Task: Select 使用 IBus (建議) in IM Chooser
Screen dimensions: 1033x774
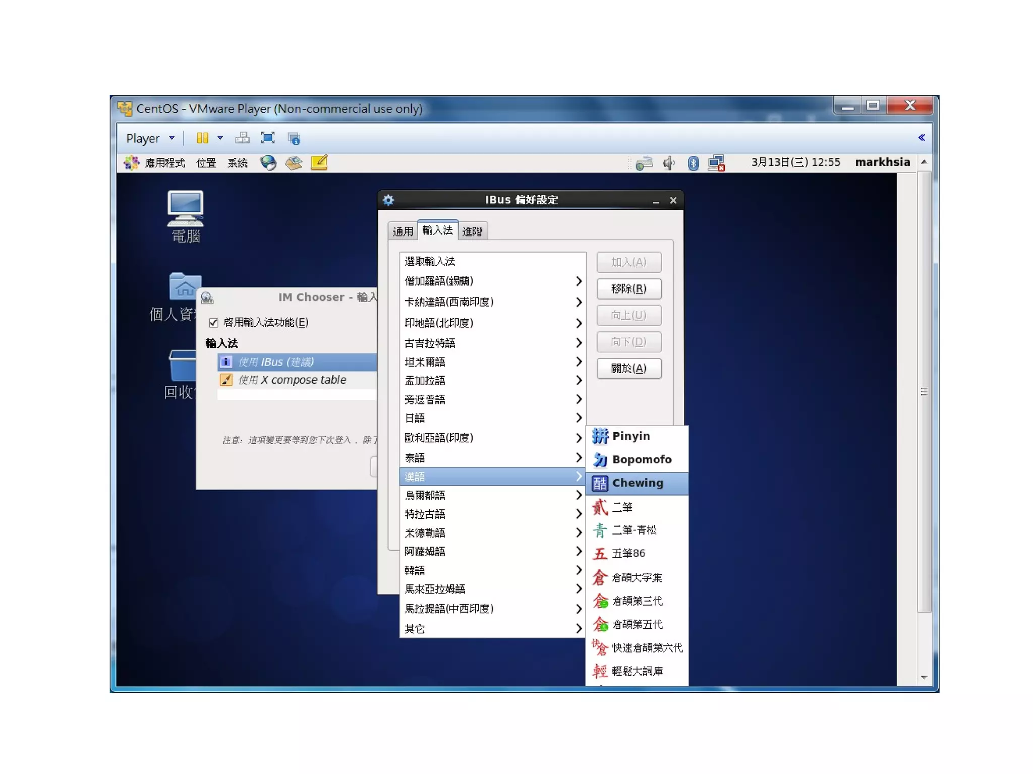Action: pos(297,362)
